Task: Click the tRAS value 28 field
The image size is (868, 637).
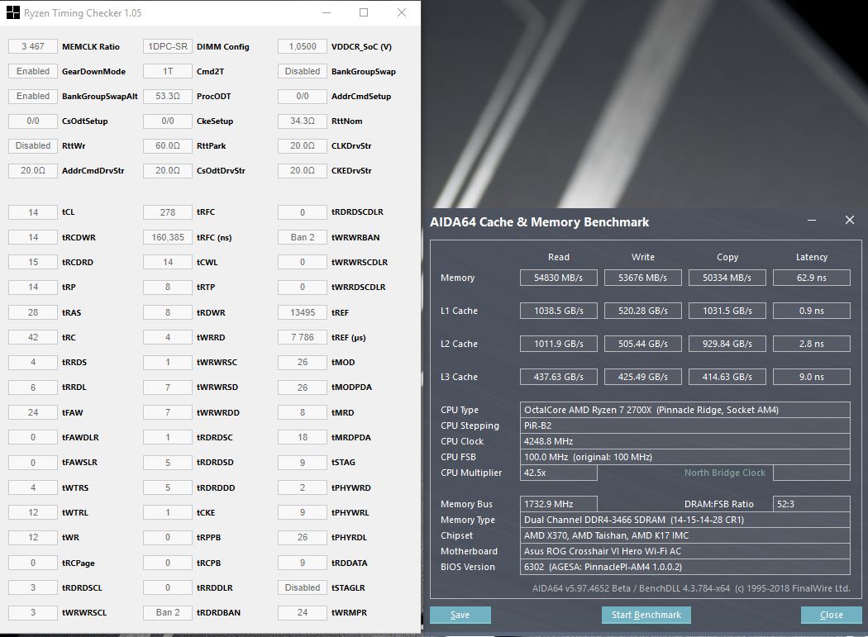Action: click(x=33, y=312)
